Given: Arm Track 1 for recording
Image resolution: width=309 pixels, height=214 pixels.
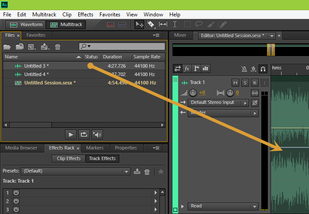Looking at the screenshot, I should 255,83.
